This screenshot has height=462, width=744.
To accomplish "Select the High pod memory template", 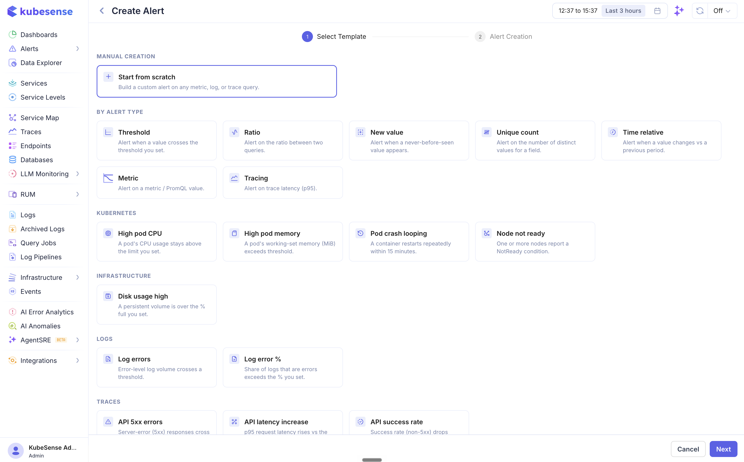I will [x=283, y=242].
